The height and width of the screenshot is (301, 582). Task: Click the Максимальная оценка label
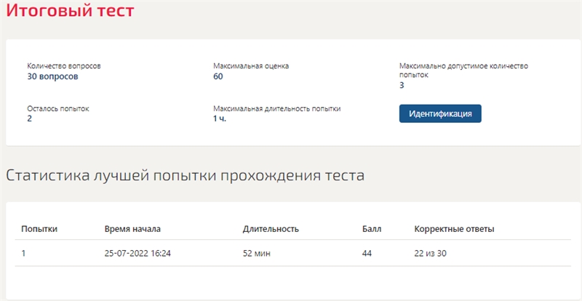pos(251,66)
